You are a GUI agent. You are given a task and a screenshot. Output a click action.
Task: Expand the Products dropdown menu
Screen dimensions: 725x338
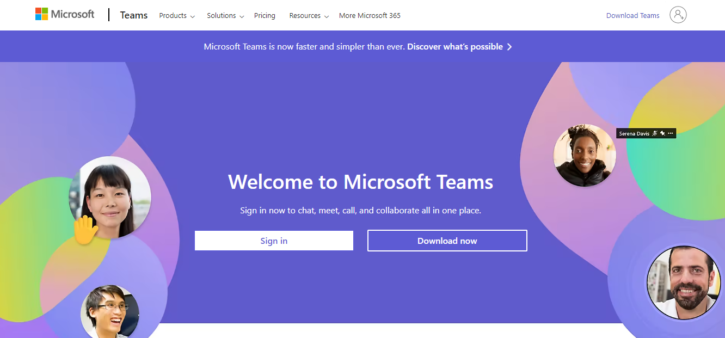(x=176, y=16)
